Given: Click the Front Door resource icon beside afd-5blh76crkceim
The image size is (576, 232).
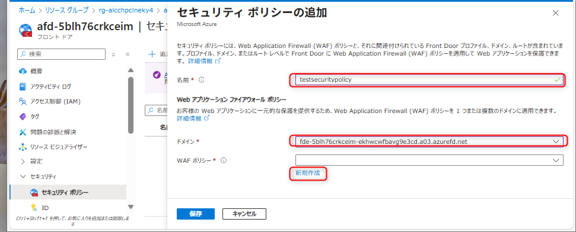Looking at the screenshot, I should pyautogui.click(x=26, y=30).
